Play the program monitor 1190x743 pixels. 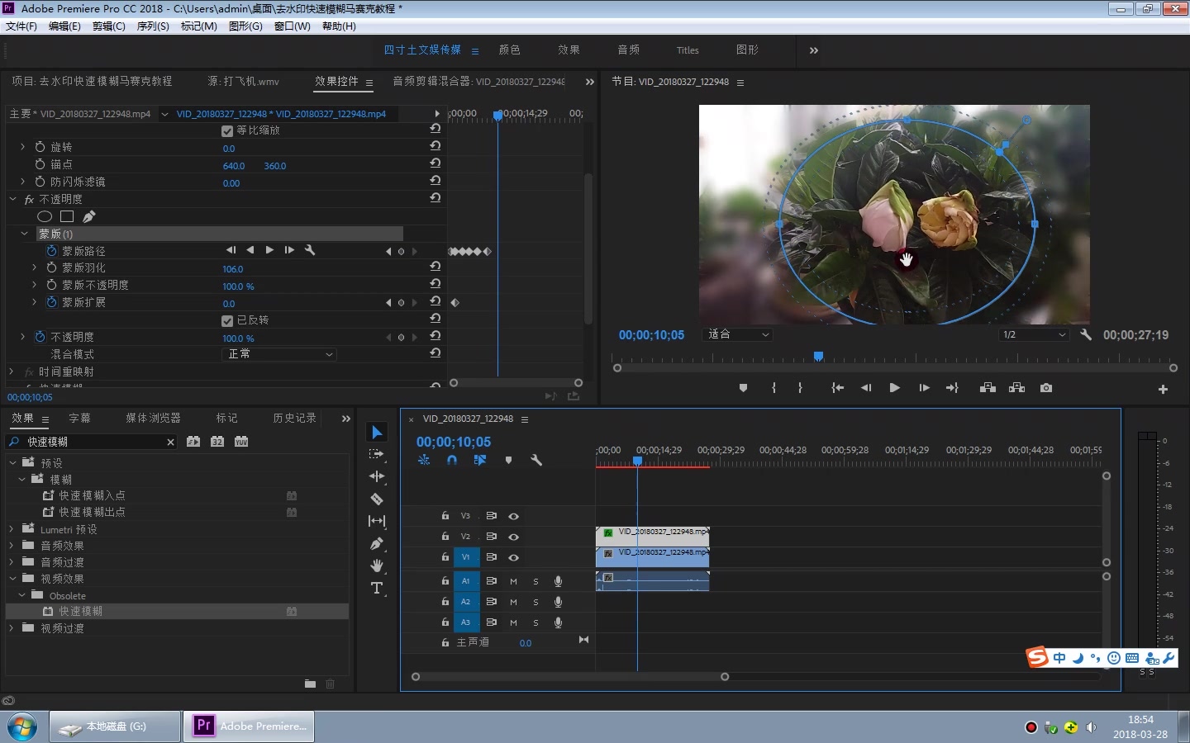click(894, 388)
